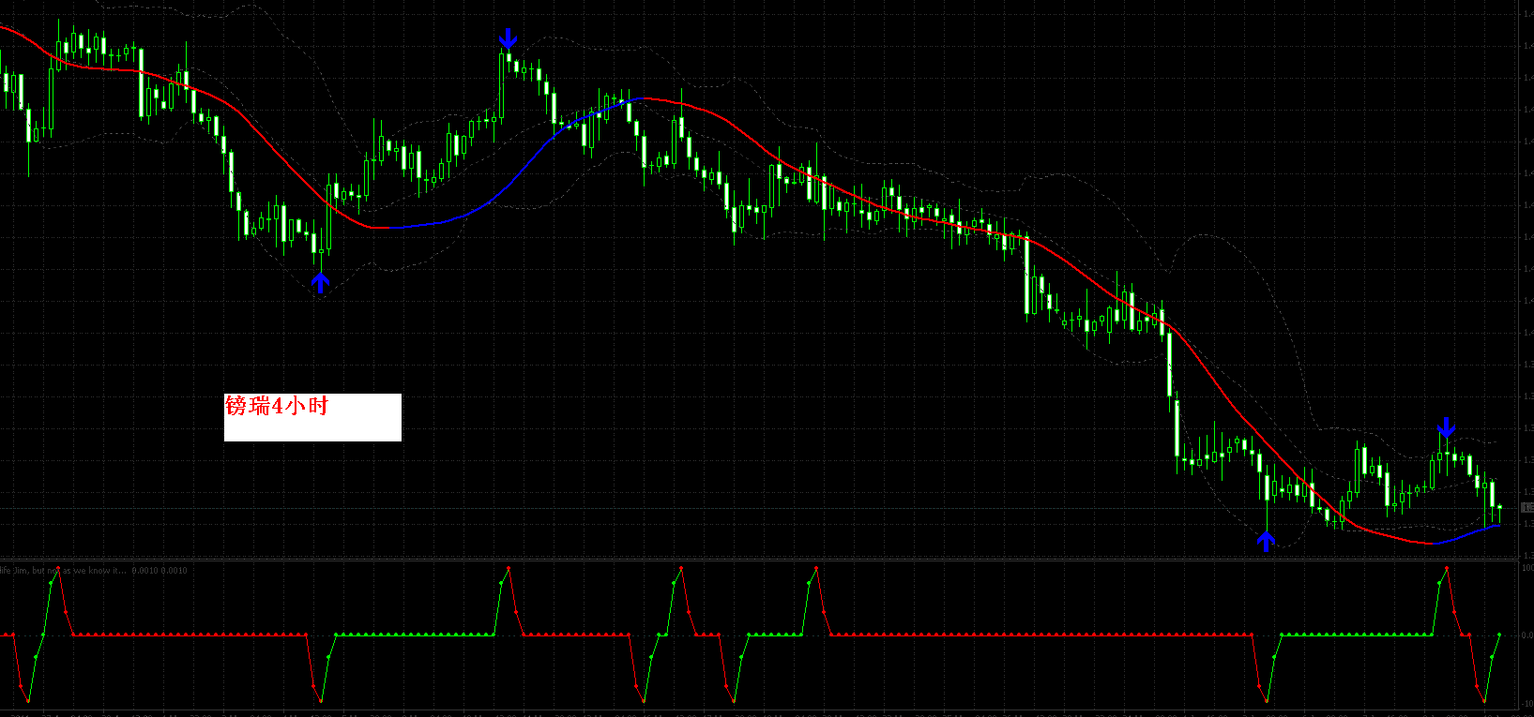Screen dimensions: 1534x717
Task: Click the 0.0 level label on oscillator scale
Action: [1527, 635]
